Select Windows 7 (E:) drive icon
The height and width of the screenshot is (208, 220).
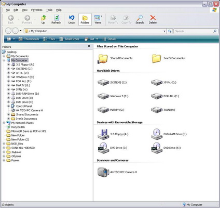(x=103, y=96)
